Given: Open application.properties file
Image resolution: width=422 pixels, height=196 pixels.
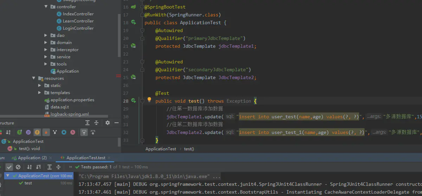Looking at the screenshot, I should (x=72, y=100).
